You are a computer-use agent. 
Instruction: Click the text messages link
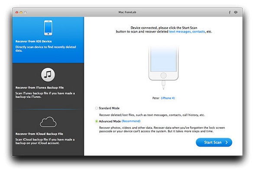(180, 32)
